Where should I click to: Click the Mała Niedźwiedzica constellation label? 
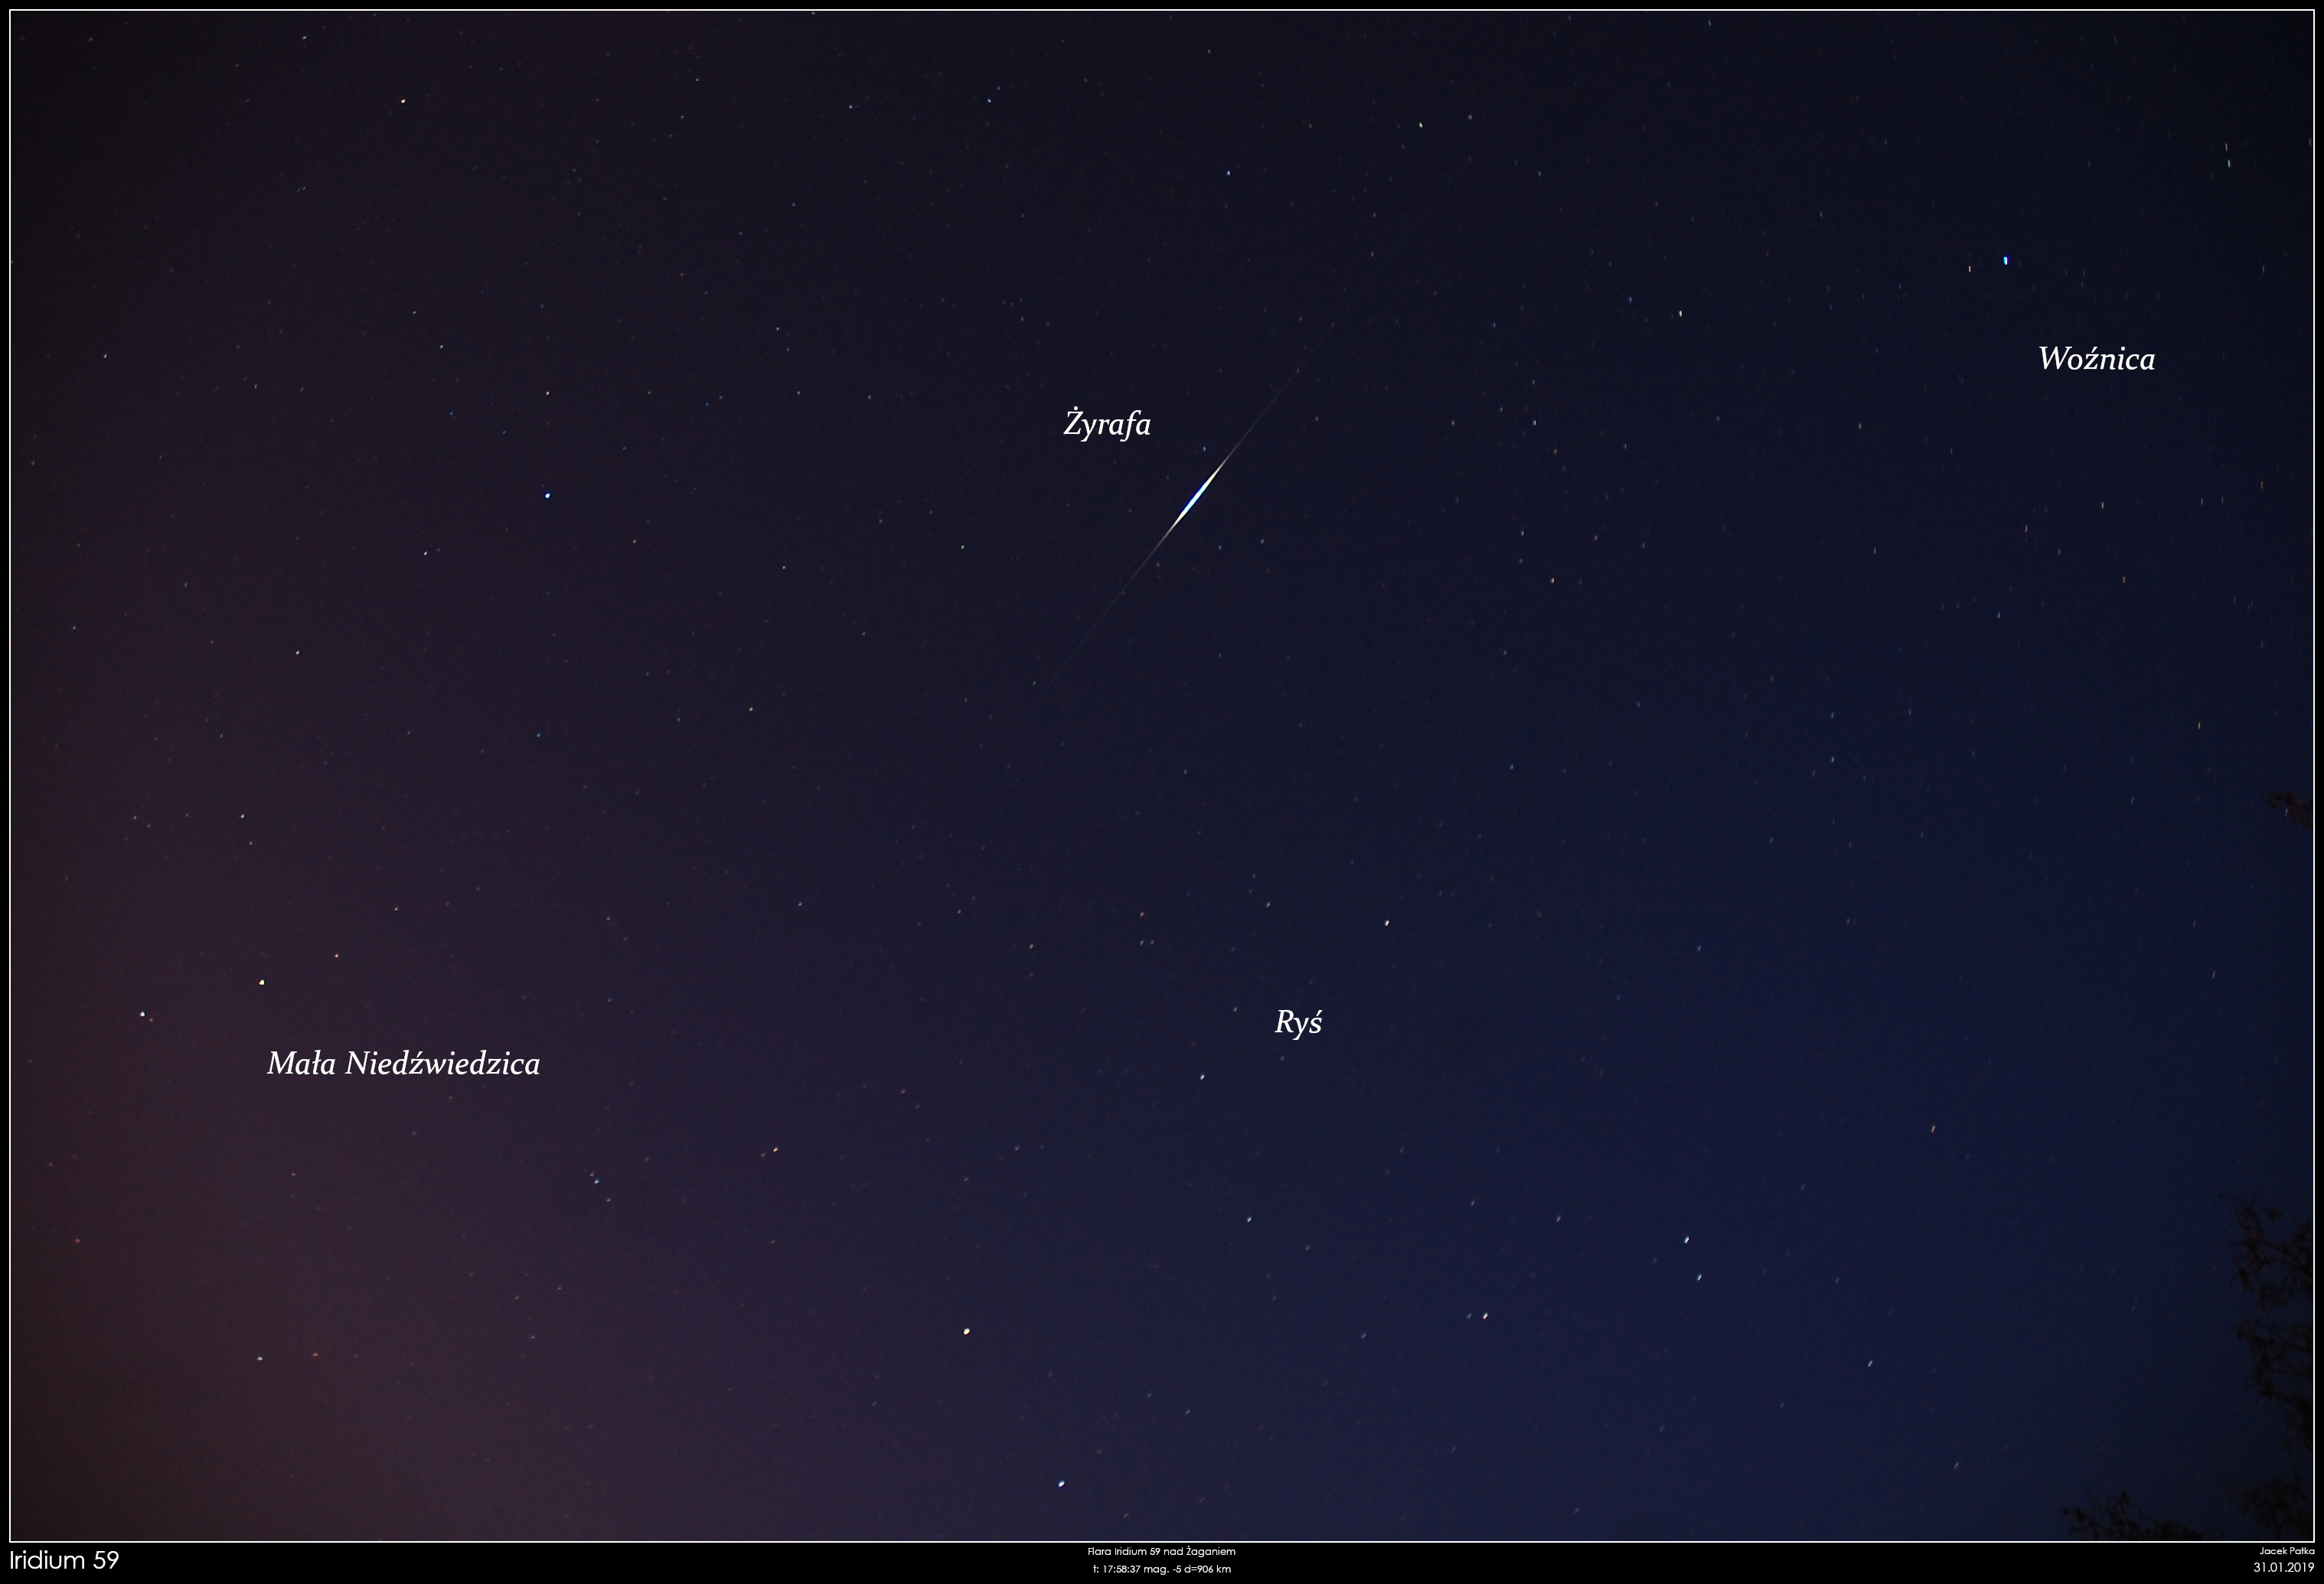click(x=403, y=1064)
